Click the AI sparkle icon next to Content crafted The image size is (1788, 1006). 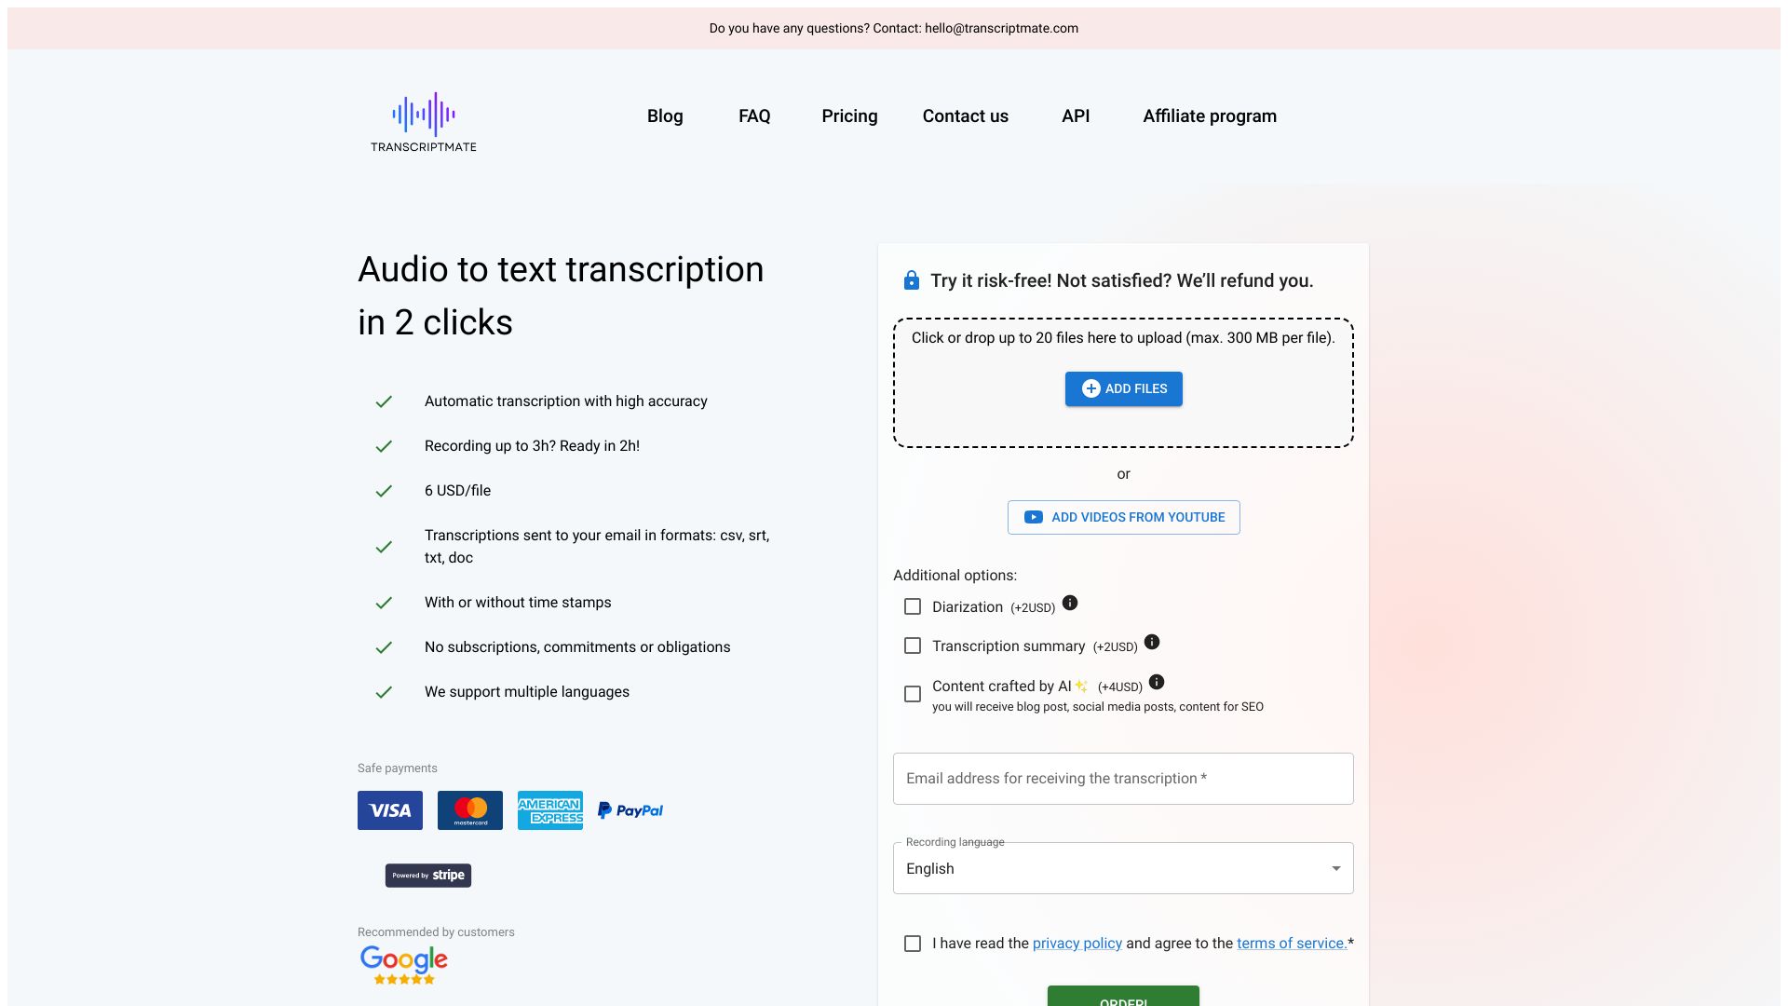point(1080,685)
